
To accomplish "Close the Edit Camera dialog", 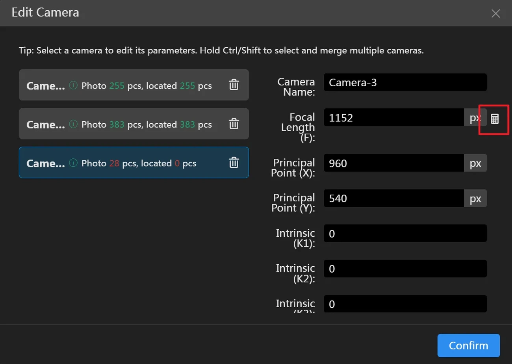I will click(495, 13).
